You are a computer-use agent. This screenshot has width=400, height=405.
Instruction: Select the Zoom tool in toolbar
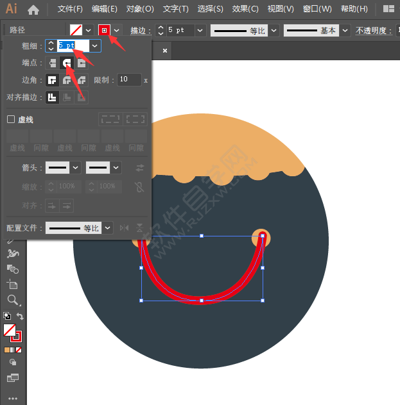[12, 300]
